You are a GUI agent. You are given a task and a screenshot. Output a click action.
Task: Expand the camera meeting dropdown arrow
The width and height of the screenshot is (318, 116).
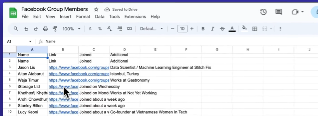coord(302,12)
